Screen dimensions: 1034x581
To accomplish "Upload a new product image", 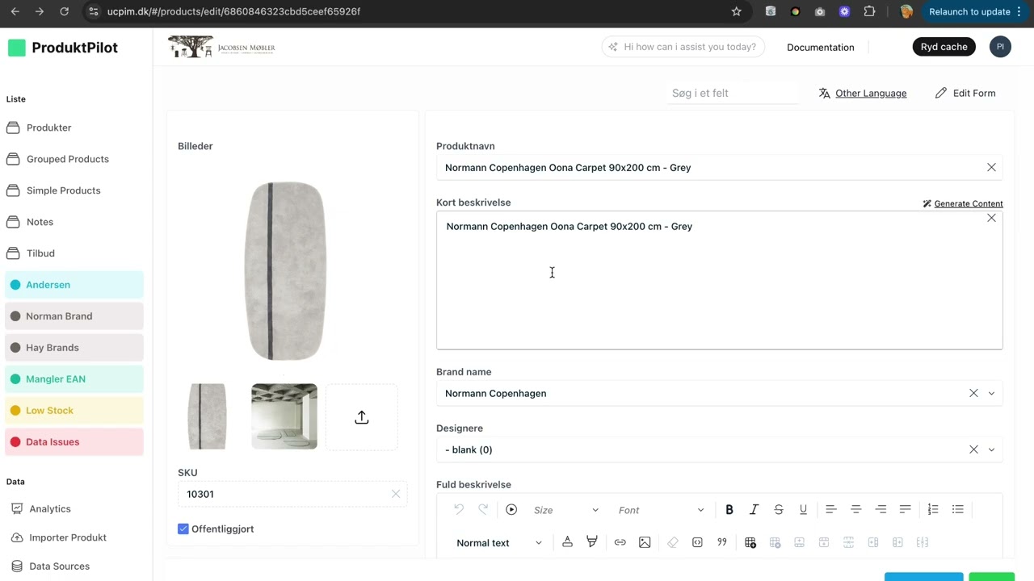I will (362, 417).
